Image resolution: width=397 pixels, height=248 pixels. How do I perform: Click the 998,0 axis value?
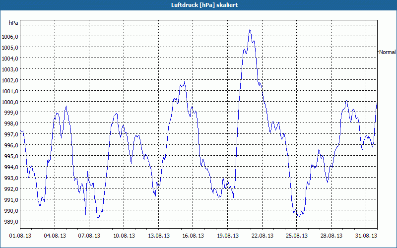coord(11,124)
